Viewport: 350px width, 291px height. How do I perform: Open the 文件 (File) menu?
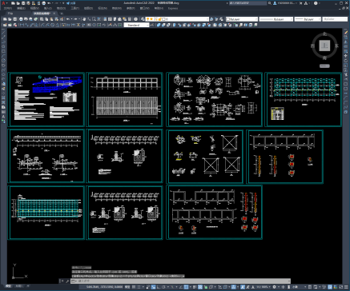[x=7, y=8]
